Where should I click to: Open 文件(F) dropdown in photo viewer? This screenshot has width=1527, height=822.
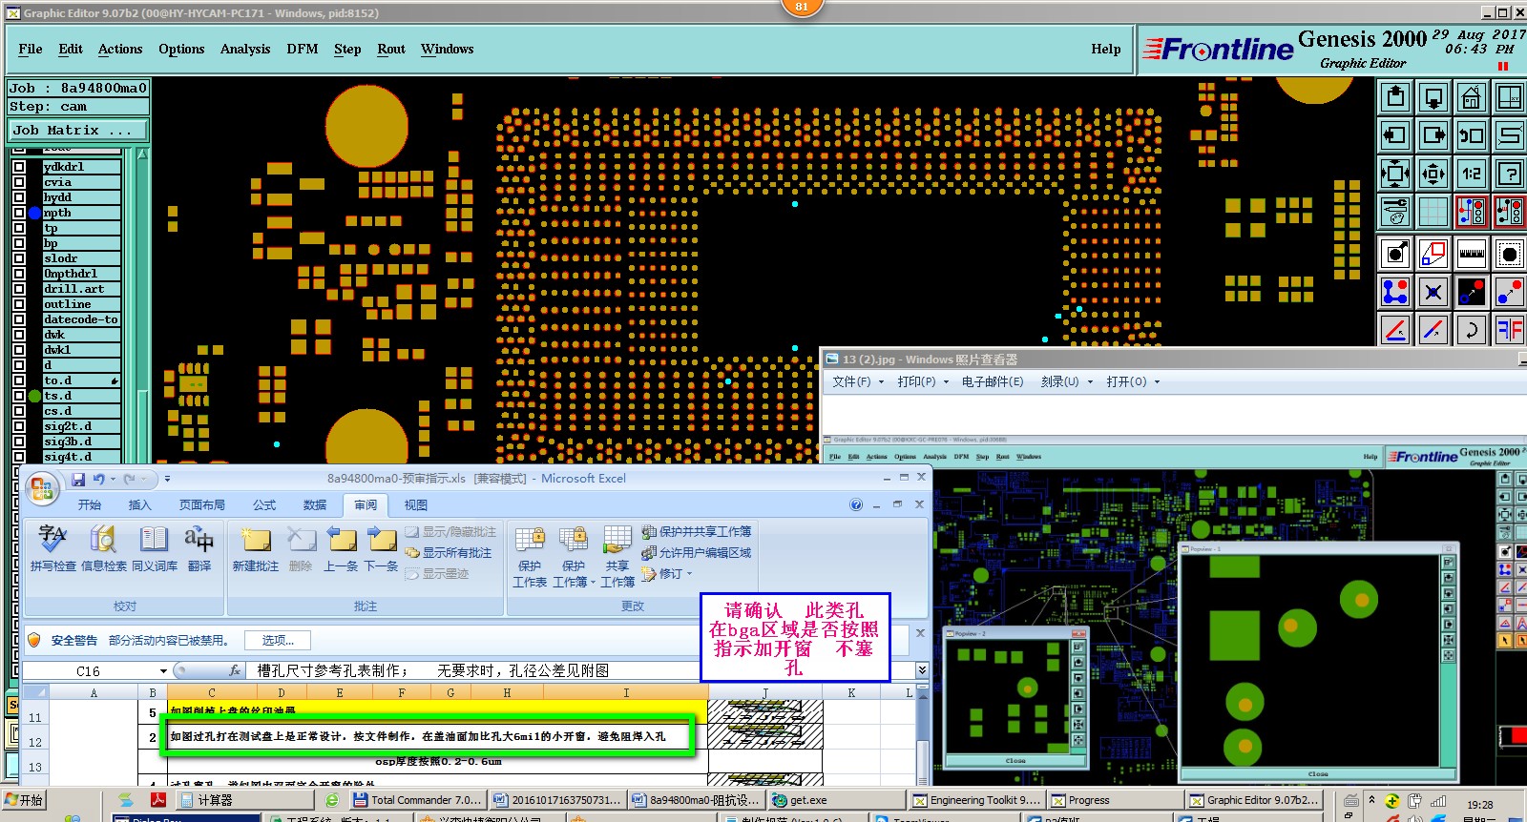(x=856, y=381)
